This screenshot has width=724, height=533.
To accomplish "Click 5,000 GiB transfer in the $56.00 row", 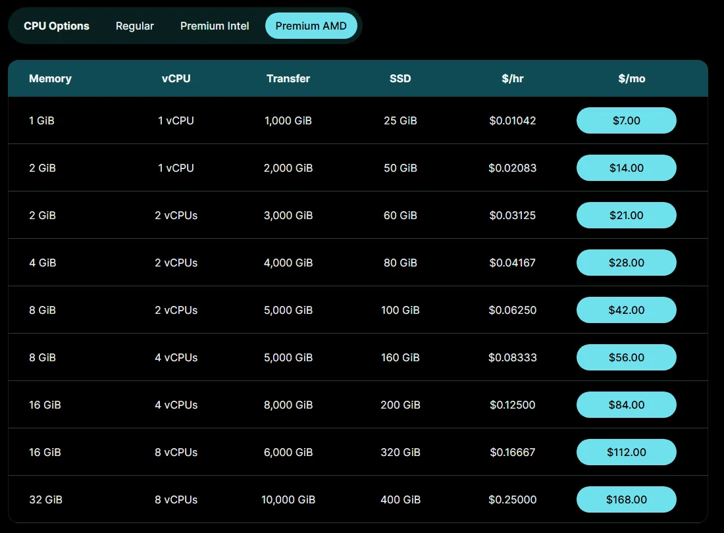I will coord(288,357).
